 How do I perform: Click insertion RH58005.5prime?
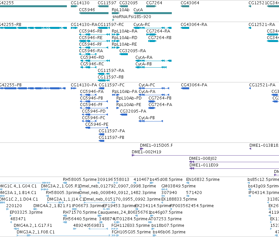[x=80, y=180]
